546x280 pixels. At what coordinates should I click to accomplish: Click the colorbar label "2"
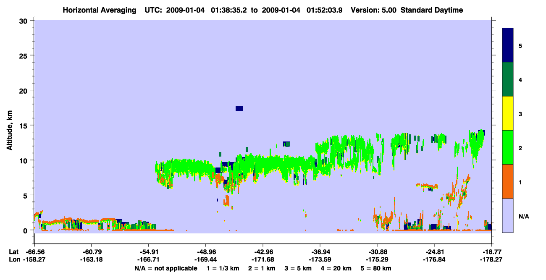pos(520,148)
